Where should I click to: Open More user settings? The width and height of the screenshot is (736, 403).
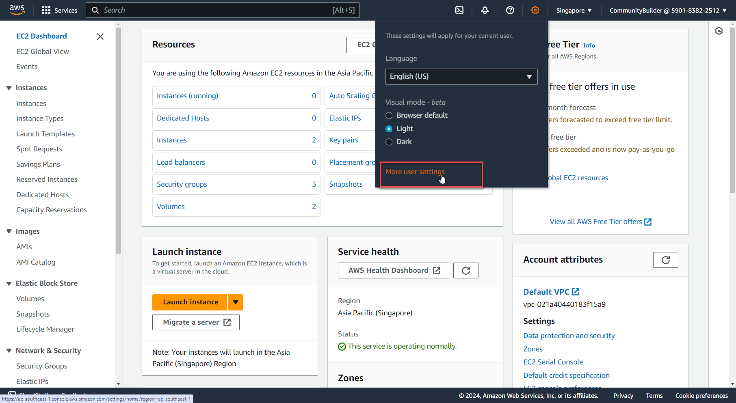pyautogui.click(x=415, y=172)
